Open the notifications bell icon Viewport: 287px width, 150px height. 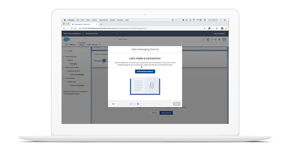tap(219, 40)
